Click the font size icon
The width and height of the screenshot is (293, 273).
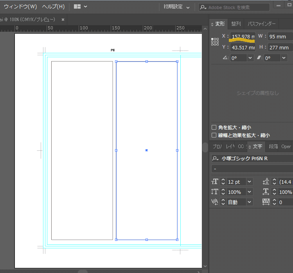[x=215, y=182]
